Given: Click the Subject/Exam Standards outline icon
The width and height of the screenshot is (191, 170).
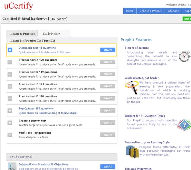Looking at the screenshot, I should click(12, 166).
